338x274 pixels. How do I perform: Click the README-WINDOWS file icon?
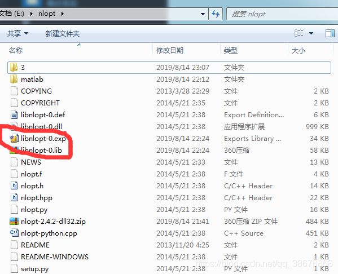click(x=14, y=257)
